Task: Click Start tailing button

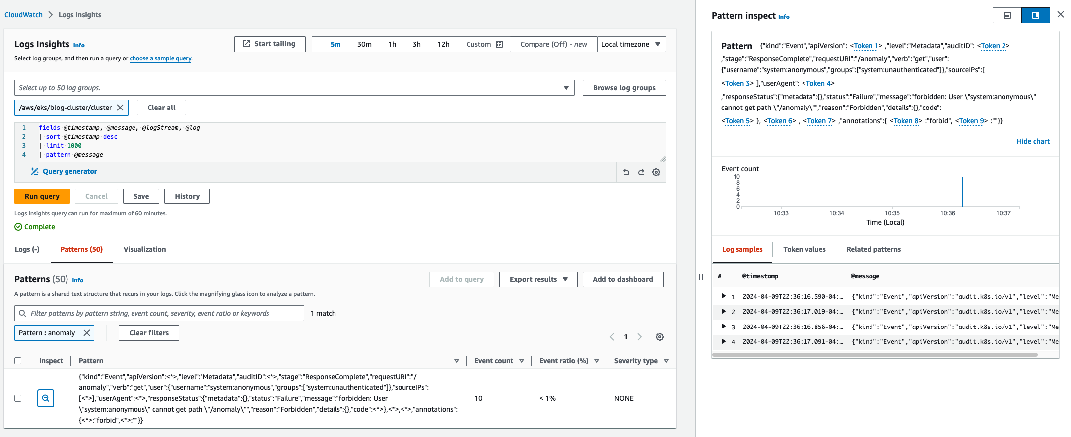Action: (x=270, y=44)
